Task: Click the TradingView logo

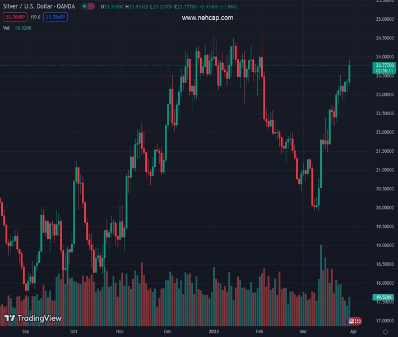Action: (33, 318)
